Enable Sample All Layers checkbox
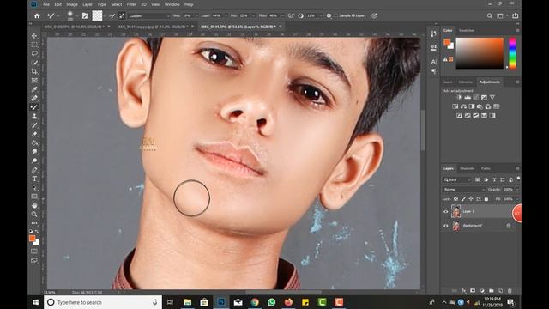The height and width of the screenshot is (309, 549). click(x=335, y=15)
